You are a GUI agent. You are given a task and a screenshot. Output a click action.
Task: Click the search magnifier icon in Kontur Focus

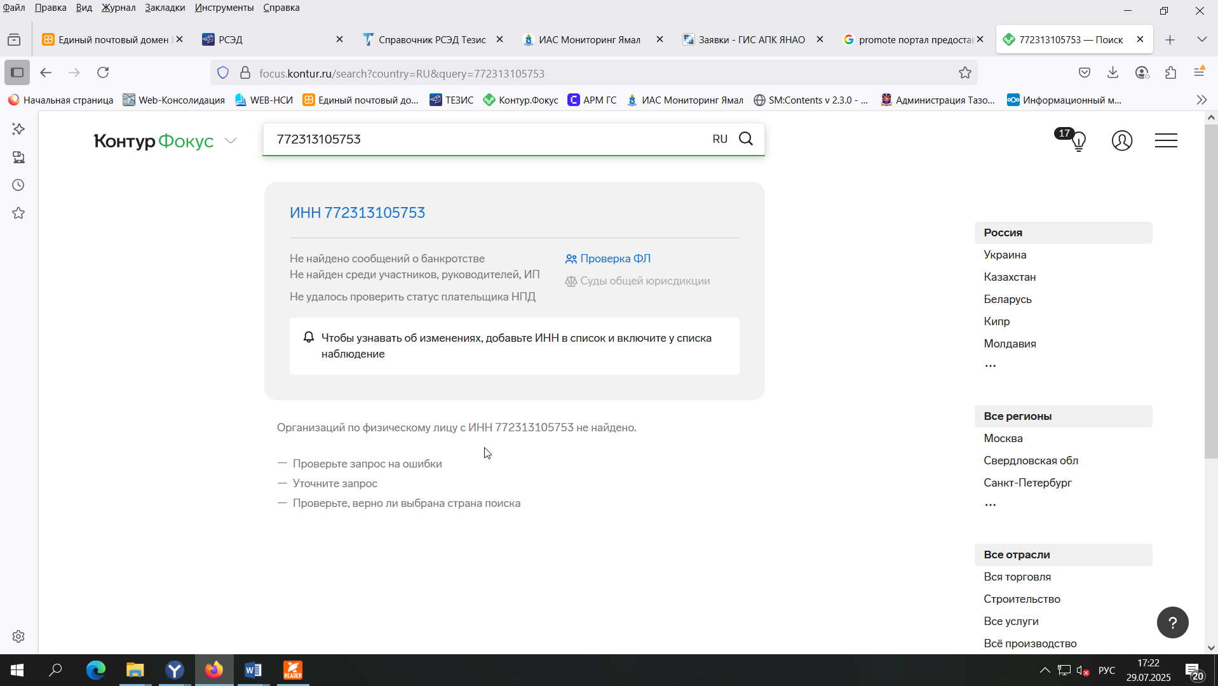pos(746,138)
